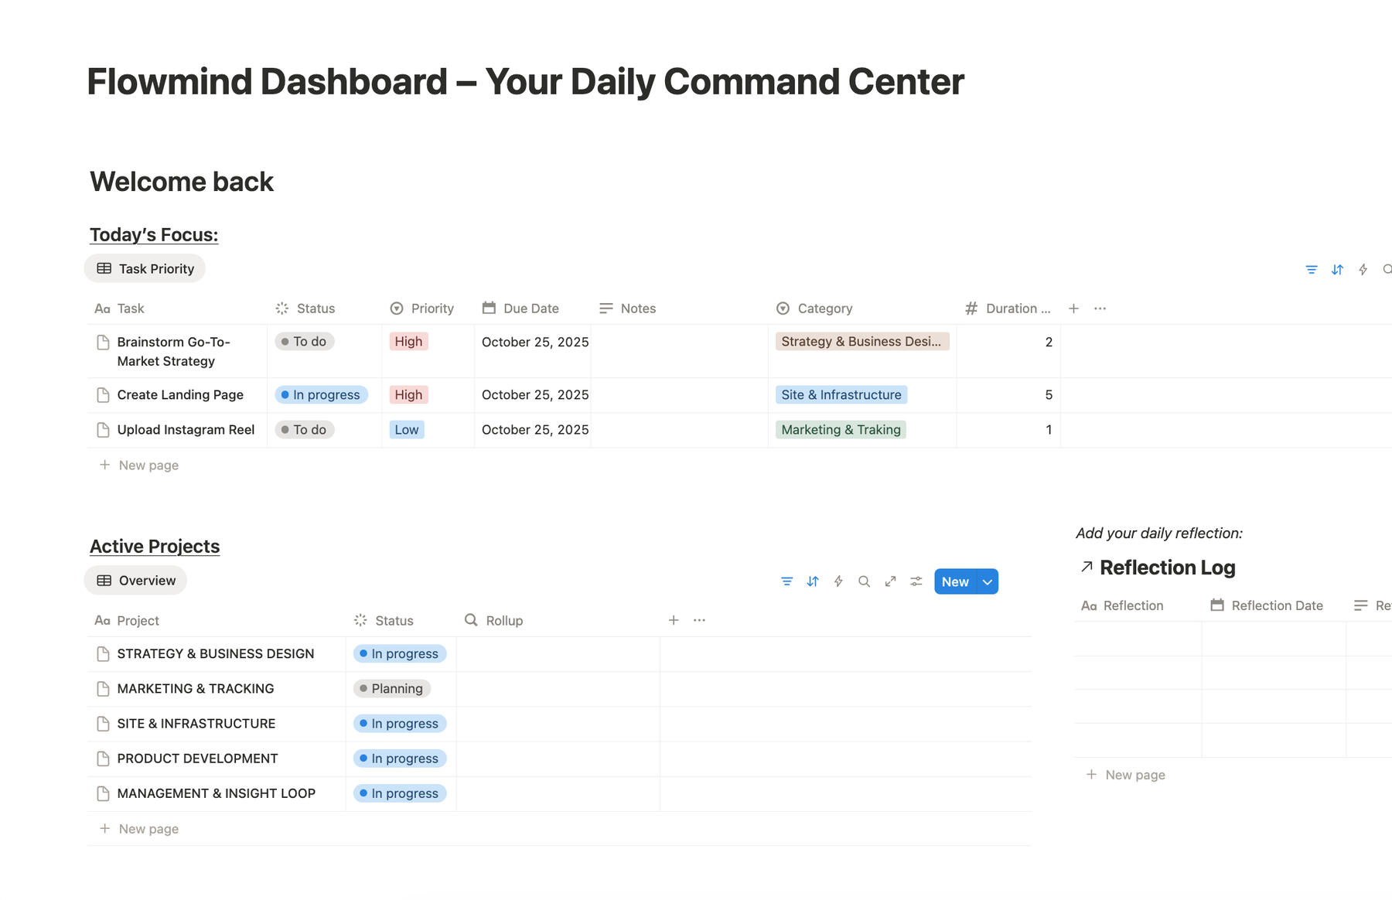The width and height of the screenshot is (1392, 900).
Task: Click sort icon in Active Projects toolbar
Action: 813,581
